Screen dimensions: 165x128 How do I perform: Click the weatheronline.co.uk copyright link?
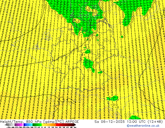(x=143, y=126)
